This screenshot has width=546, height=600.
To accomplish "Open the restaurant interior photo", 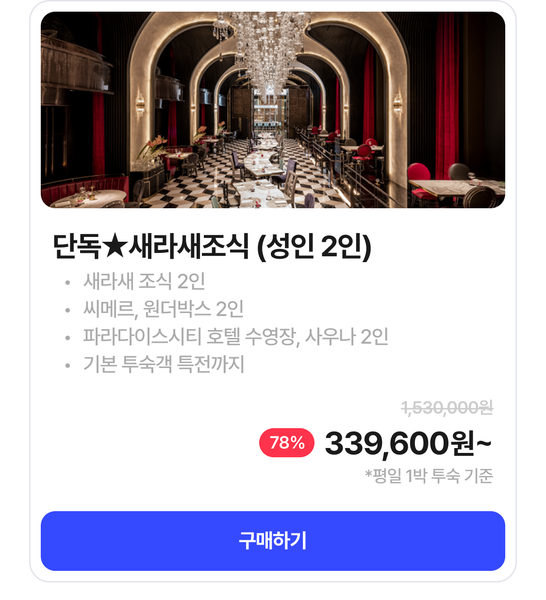I will 273,110.
